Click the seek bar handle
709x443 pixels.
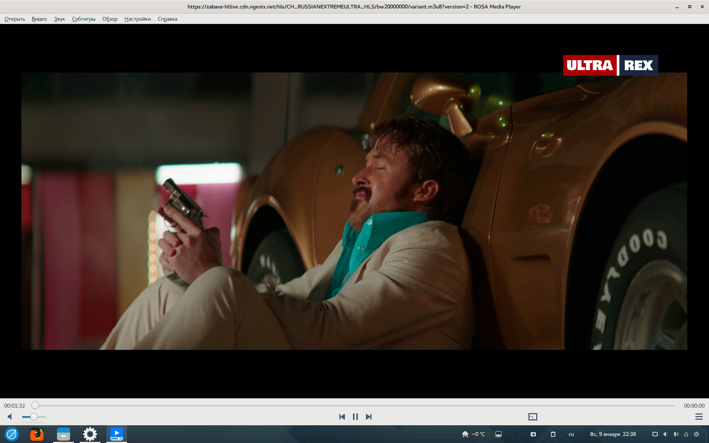click(35, 405)
